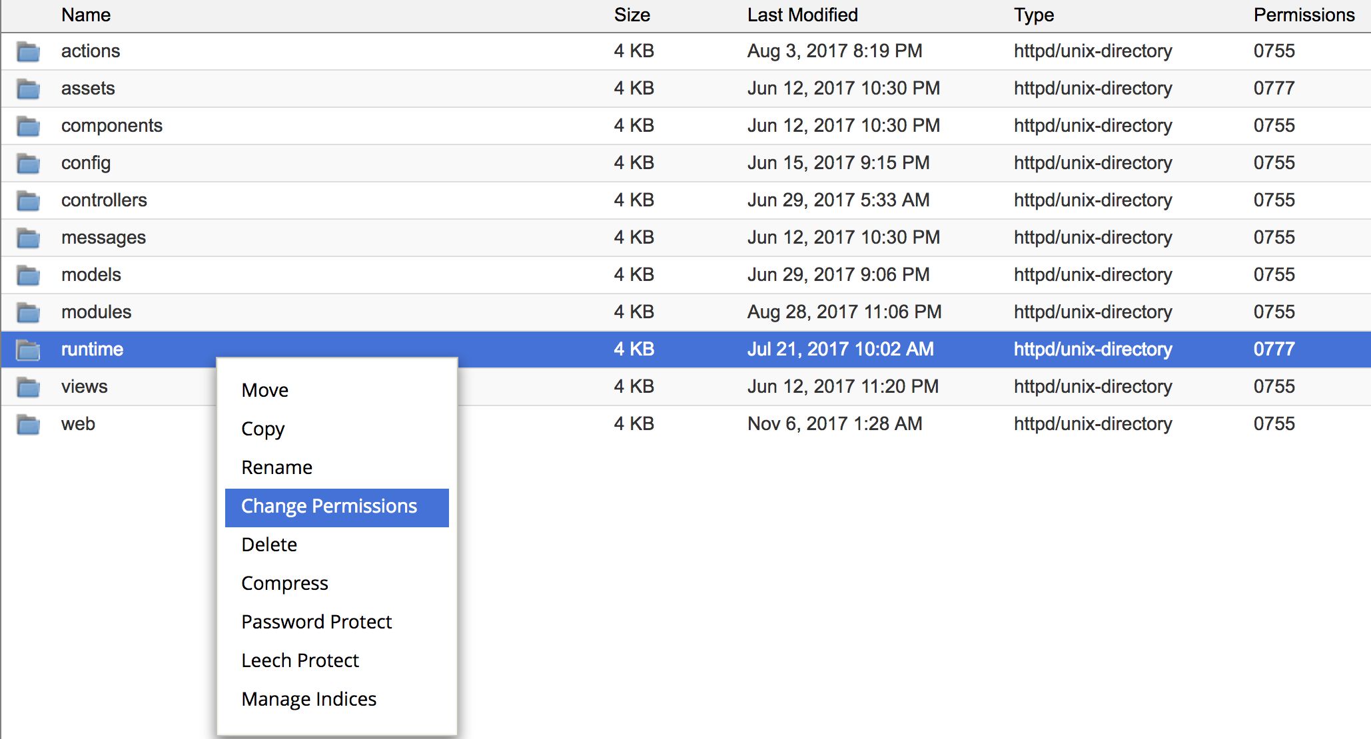
Task: Click the assets folder icon
Action: (x=28, y=89)
